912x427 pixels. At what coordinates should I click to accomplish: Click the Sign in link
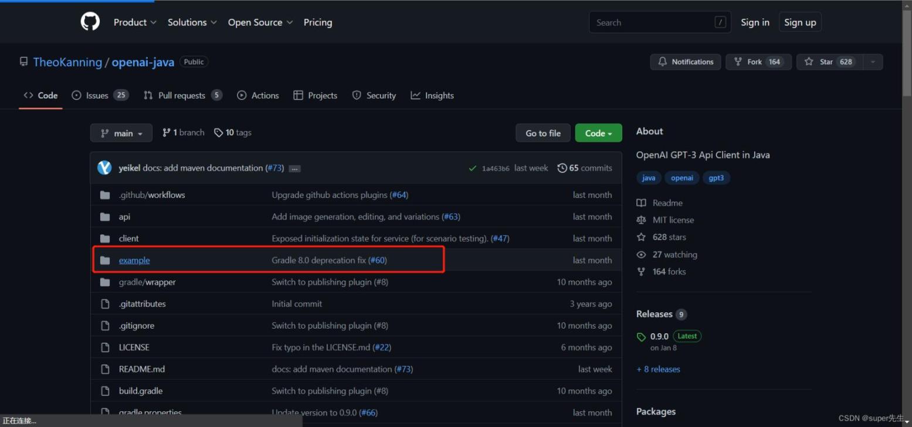pos(755,22)
